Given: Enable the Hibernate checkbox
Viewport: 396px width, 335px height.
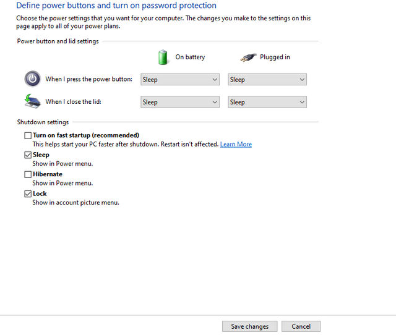Looking at the screenshot, I should point(28,174).
